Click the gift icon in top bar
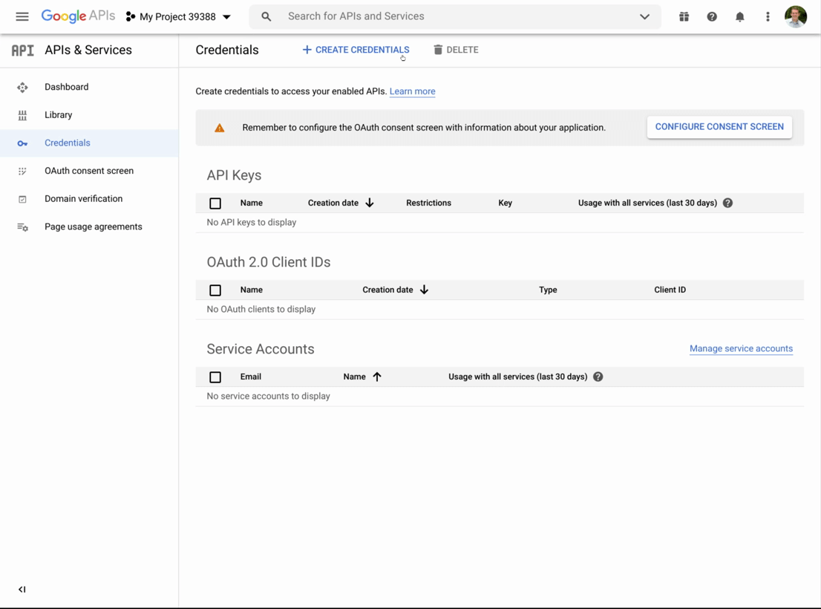This screenshot has width=821, height=609. tap(684, 16)
